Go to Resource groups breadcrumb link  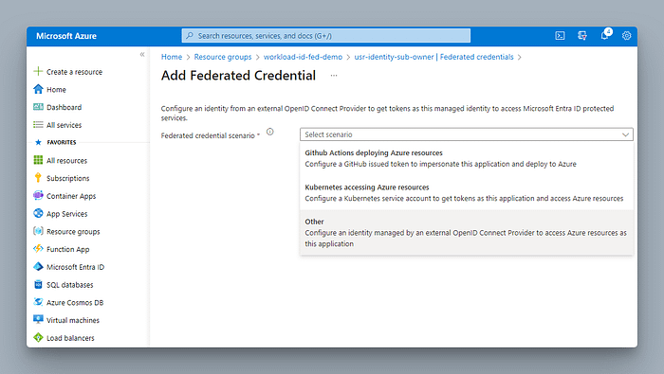(x=223, y=57)
